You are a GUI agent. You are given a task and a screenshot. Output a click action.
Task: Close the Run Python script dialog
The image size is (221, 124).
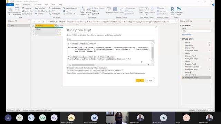click(156, 27)
